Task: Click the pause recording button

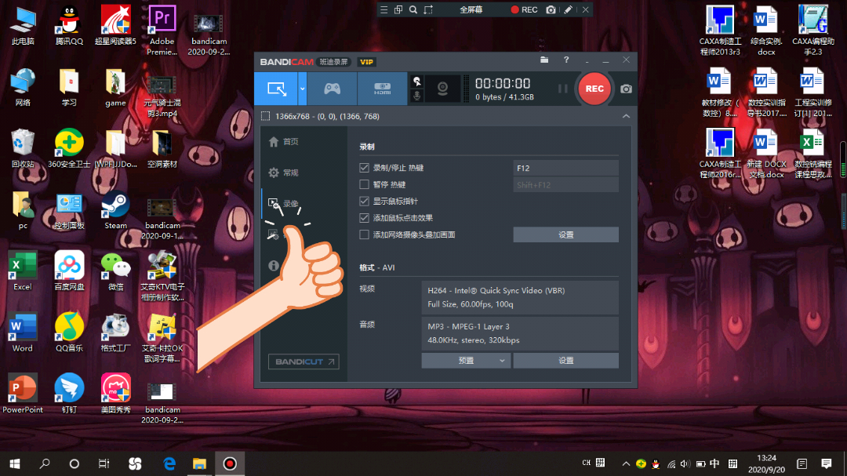Action: point(562,89)
